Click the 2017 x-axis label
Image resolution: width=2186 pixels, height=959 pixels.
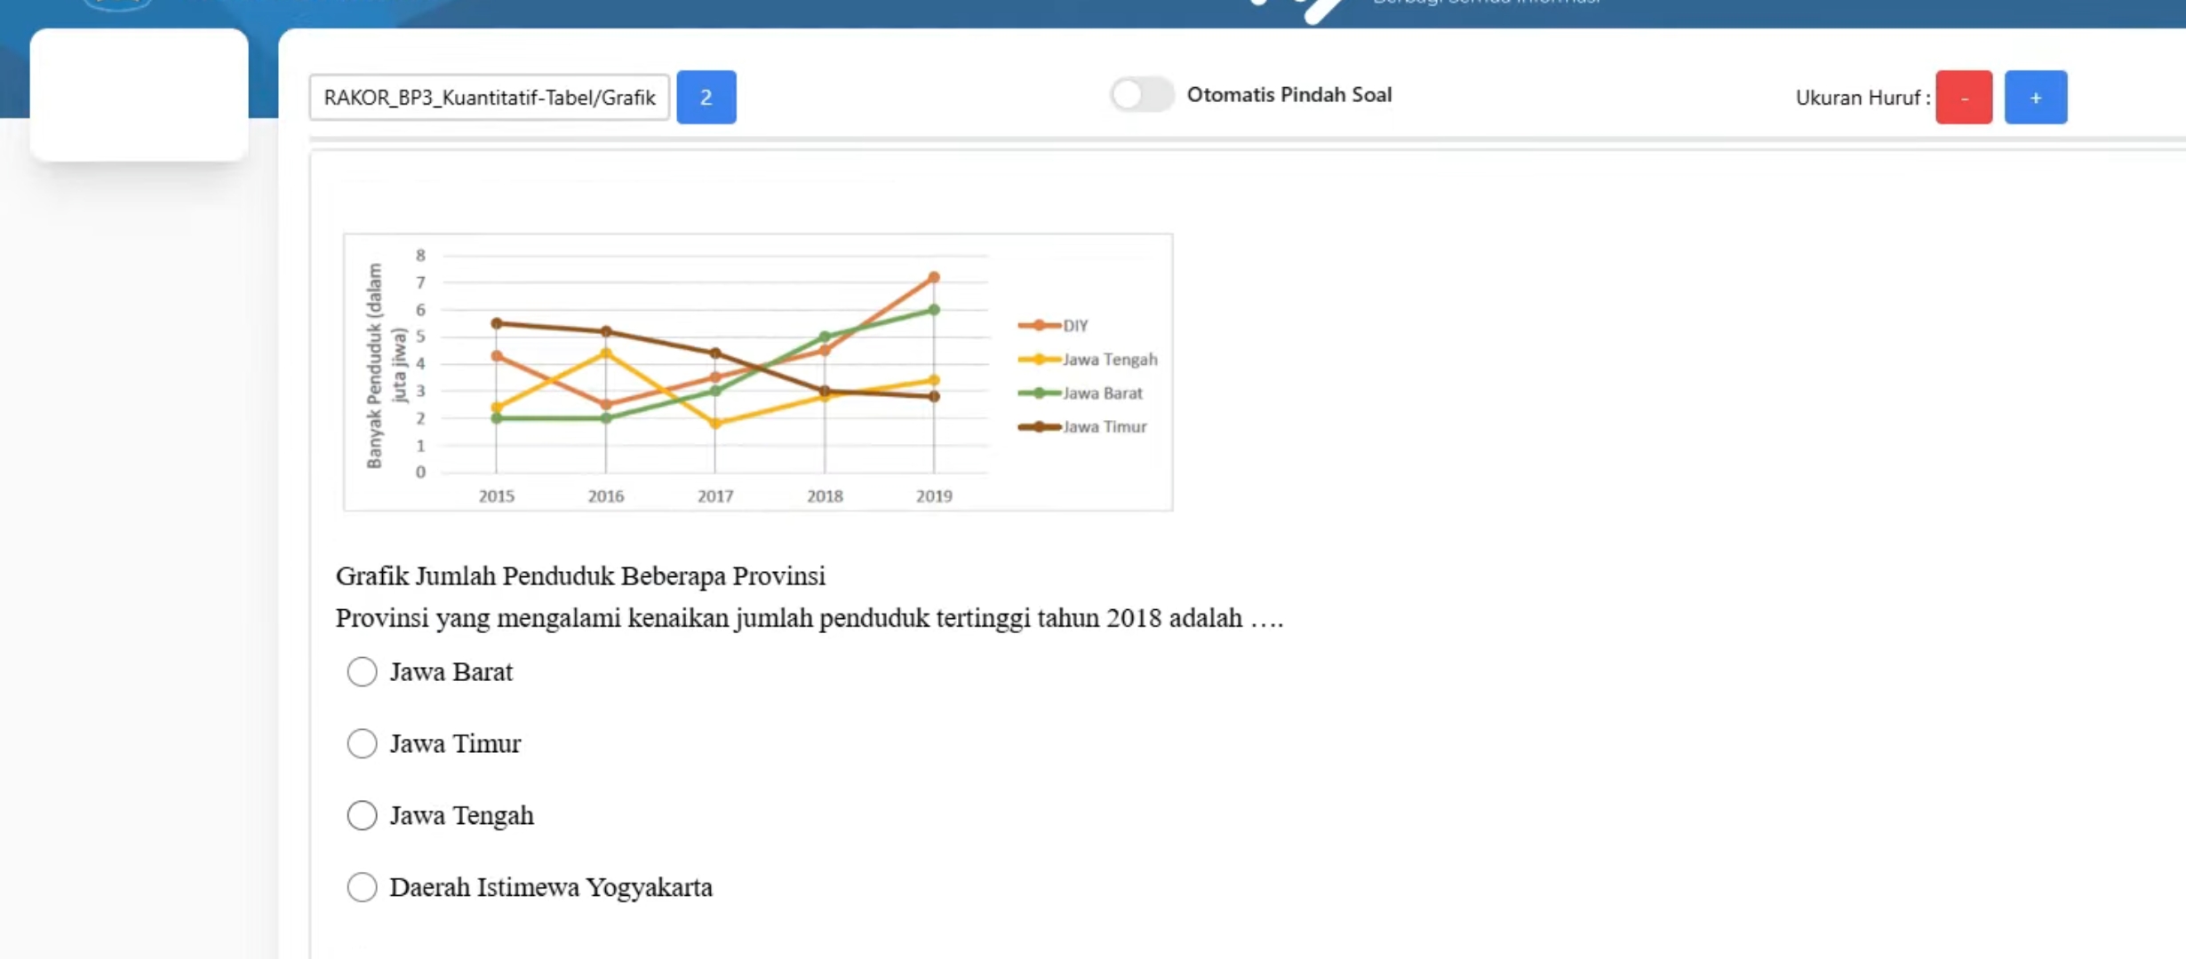coord(715,496)
